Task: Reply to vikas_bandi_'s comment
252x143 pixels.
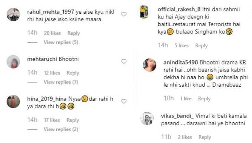Action: (x=205, y=137)
